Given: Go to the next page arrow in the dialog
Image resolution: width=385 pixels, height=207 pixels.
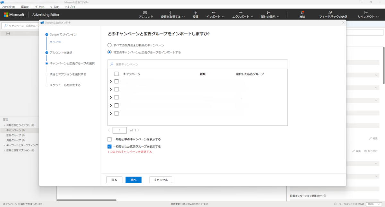Looking at the screenshot, I should click(138, 130).
